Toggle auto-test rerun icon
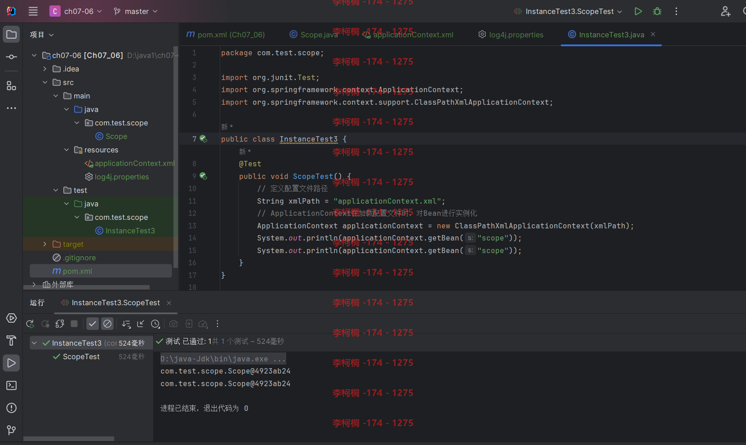 [x=60, y=324]
